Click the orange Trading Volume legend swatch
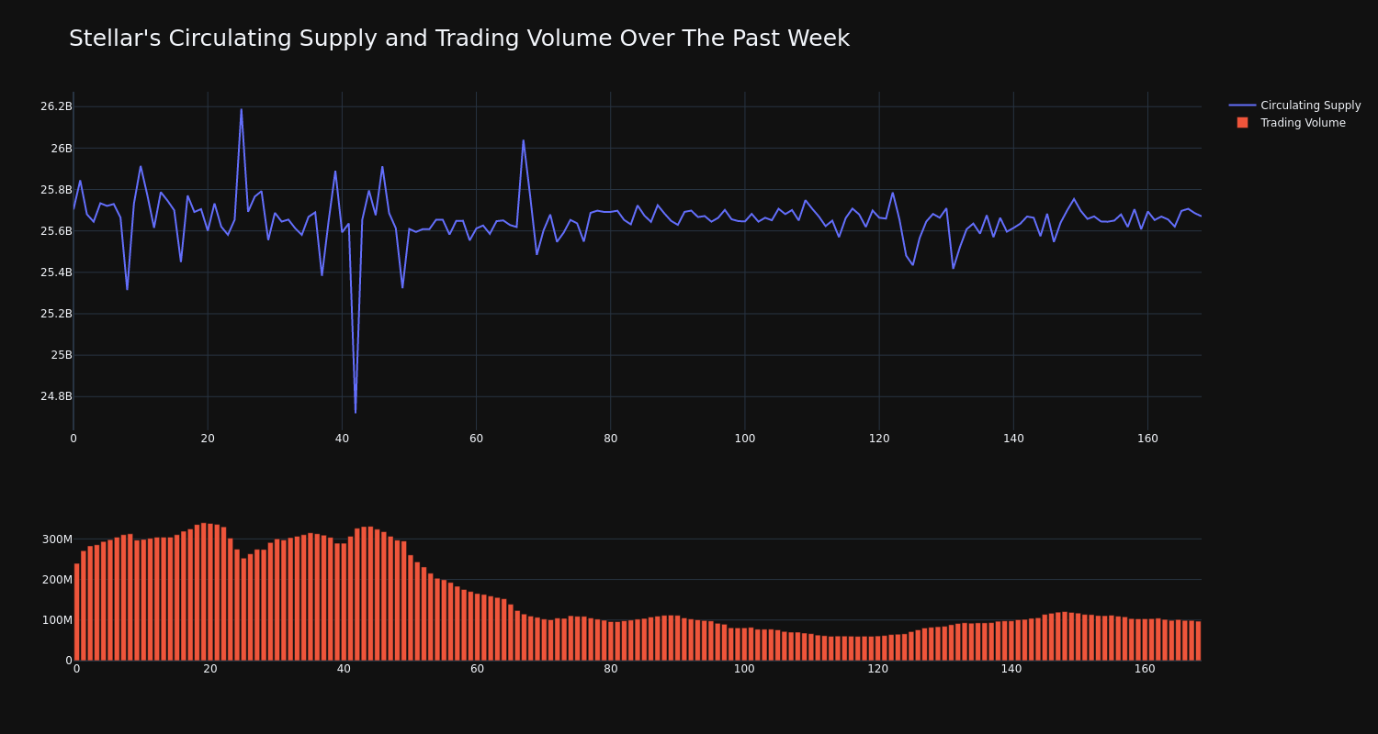The height and width of the screenshot is (734, 1378). [1242, 123]
